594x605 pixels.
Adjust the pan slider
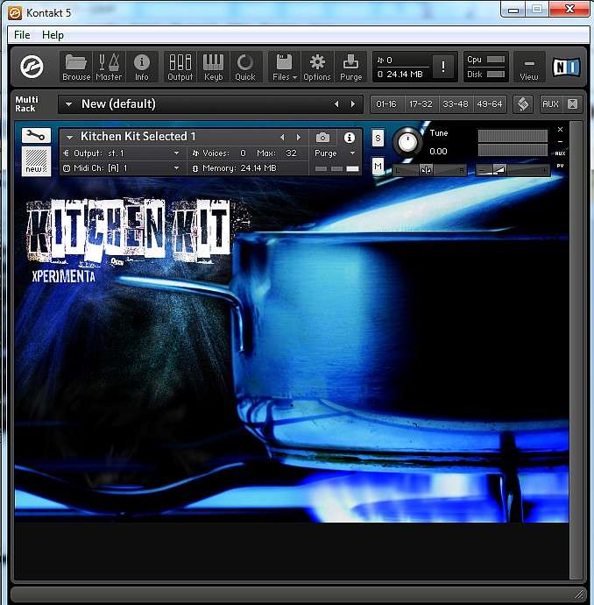pos(429,170)
